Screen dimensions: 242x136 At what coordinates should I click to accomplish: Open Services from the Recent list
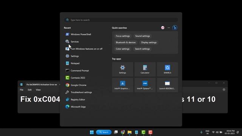click(72, 42)
